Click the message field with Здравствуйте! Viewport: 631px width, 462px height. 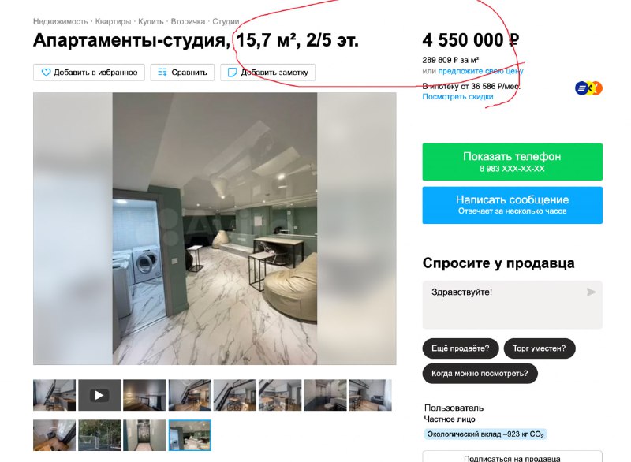tap(512, 305)
